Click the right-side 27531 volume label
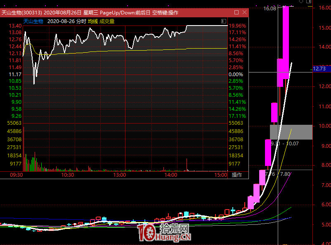This screenshot has width=331, height=245. 236,147
